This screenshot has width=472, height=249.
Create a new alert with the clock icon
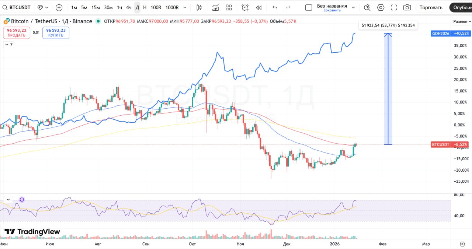(245, 7)
